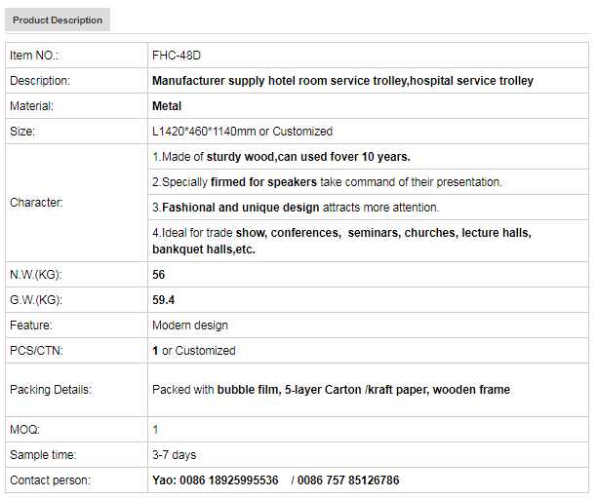Screen dimensions: 597x498
Task: Click the trade show conferences line
Action: 341,241
